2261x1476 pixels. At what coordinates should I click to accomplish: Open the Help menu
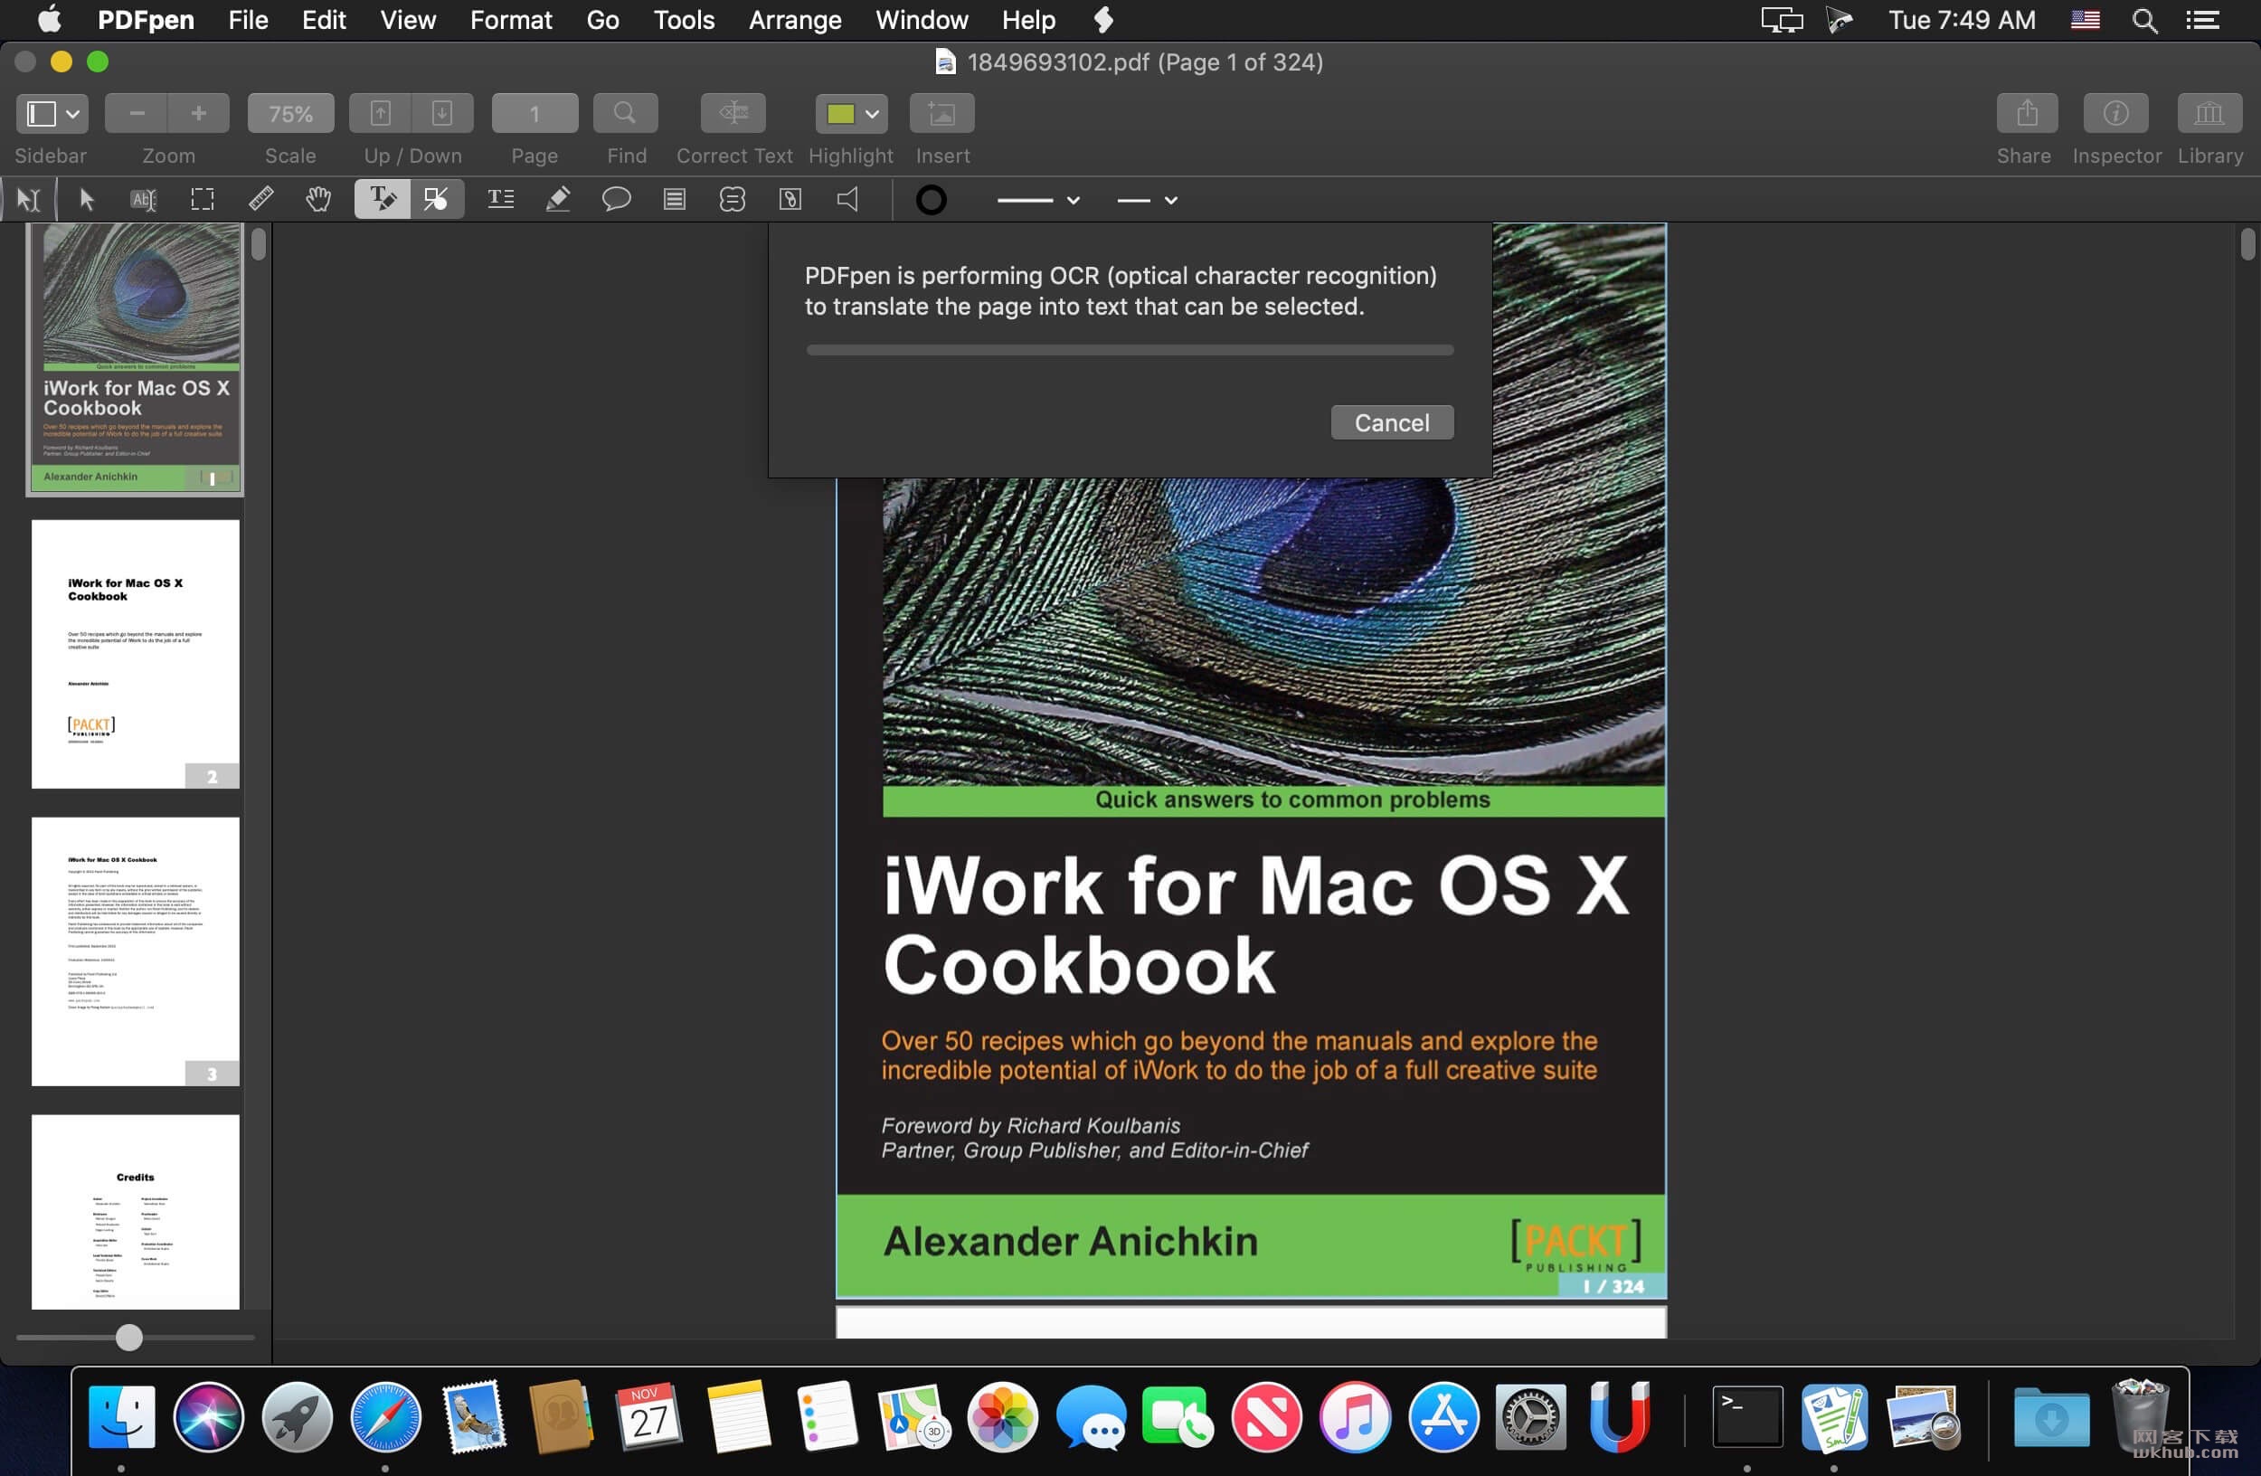[x=1029, y=20]
